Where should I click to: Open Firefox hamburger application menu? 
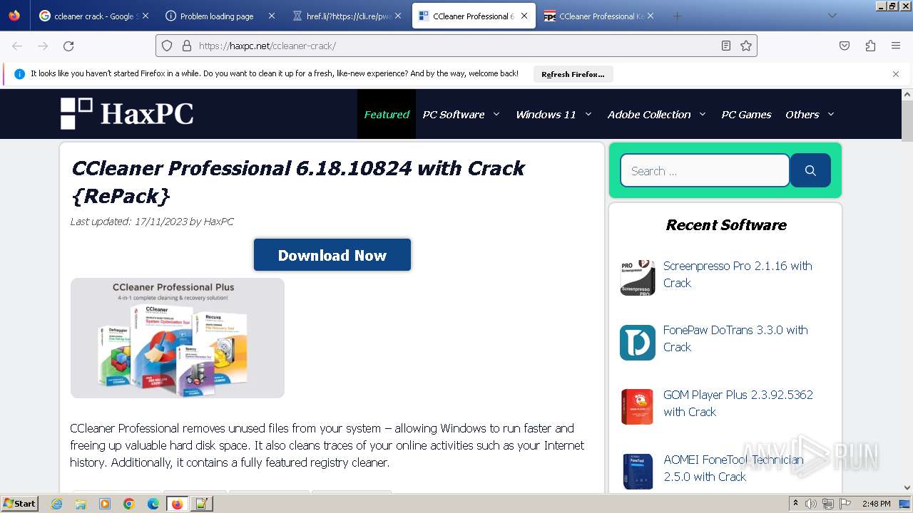(896, 46)
